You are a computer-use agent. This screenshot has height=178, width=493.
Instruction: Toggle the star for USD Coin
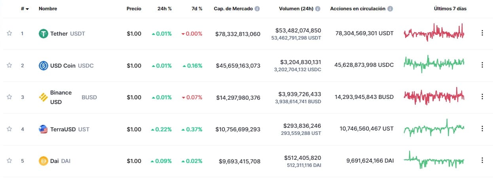point(9,66)
